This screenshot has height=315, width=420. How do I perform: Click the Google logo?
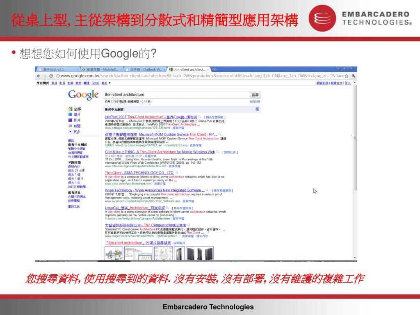(x=83, y=95)
